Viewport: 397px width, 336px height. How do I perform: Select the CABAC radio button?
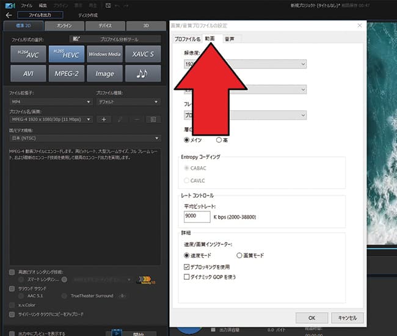(x=187, y=168)
